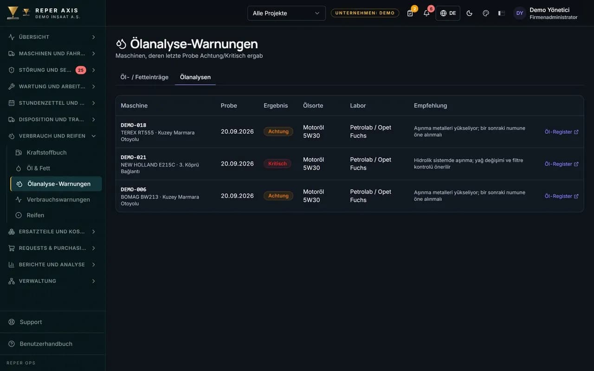Expand Berichte und Analyse section

point(52,264)
